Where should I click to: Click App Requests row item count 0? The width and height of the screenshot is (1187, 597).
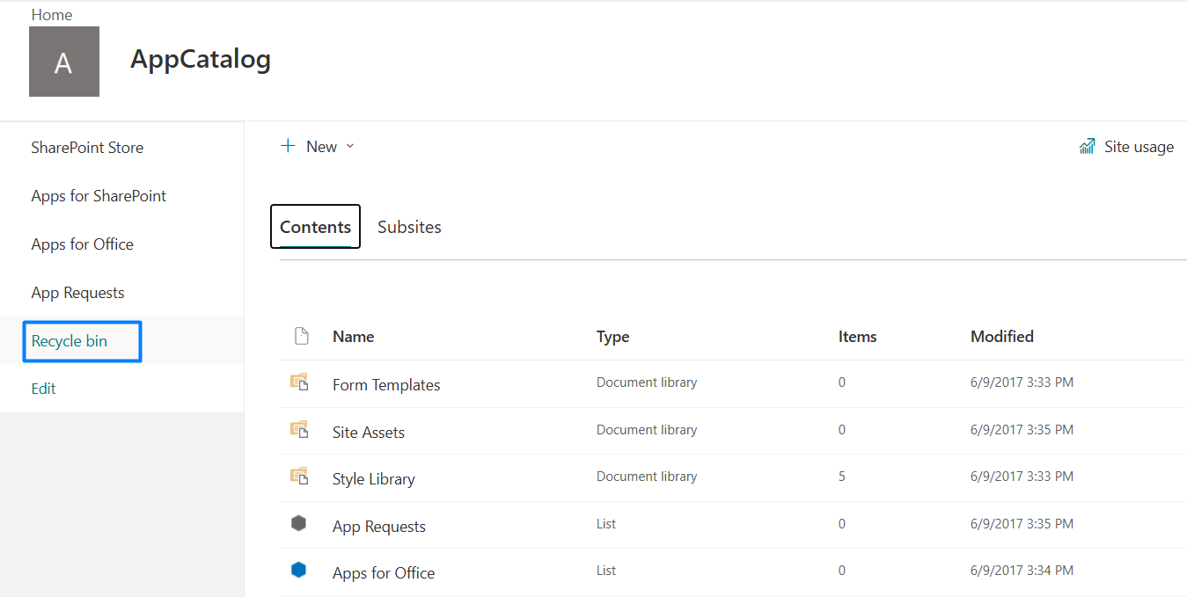(x=842, y=524)
